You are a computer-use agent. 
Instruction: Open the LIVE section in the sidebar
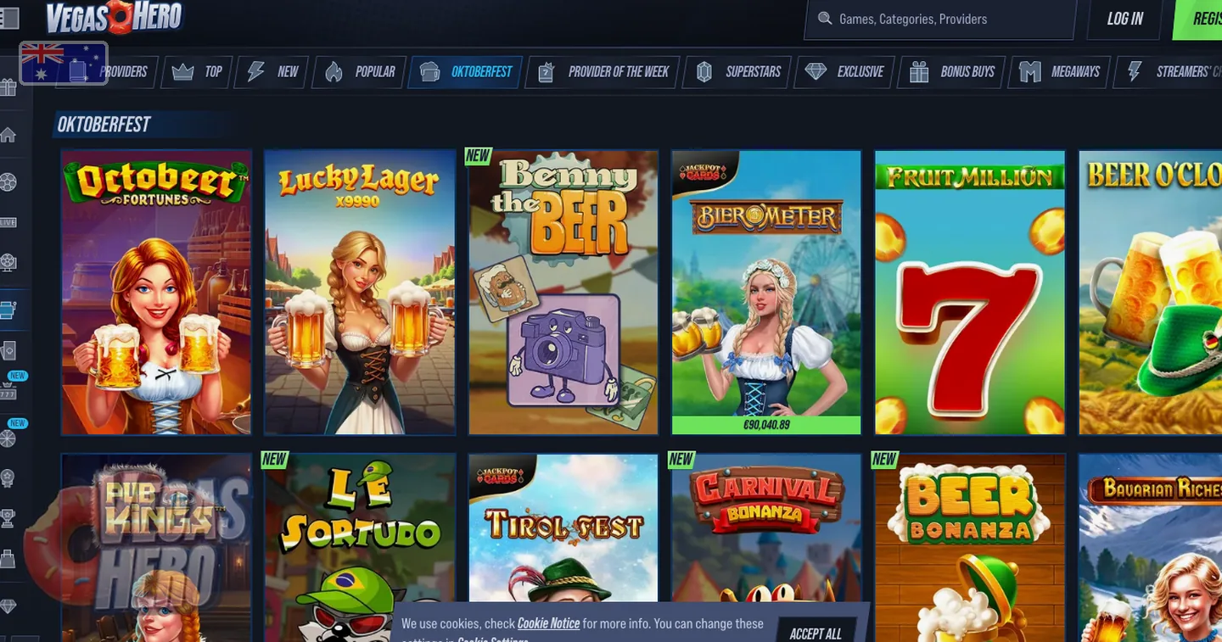tap(8, 222)
